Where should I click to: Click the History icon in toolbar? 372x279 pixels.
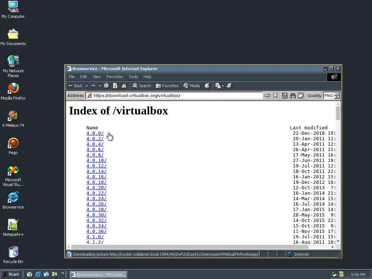(x=207, y=86)
